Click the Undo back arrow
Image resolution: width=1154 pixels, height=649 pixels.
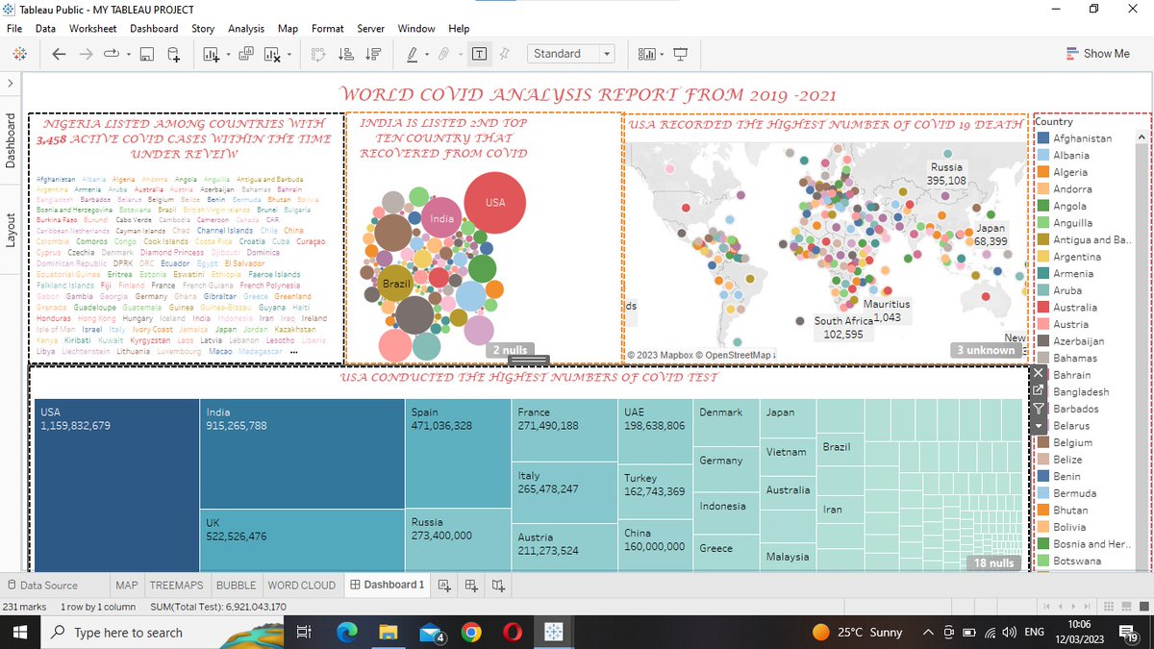click(60, 54)
